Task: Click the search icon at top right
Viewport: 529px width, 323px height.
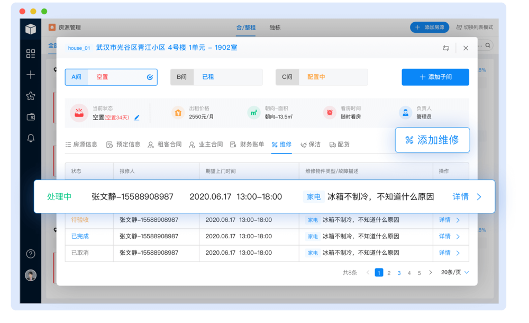Action: pos(488,46)
